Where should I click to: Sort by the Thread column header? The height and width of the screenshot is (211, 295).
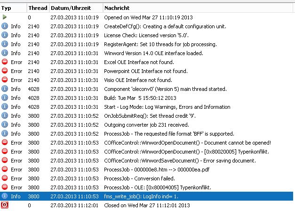[x=38, y=8]
